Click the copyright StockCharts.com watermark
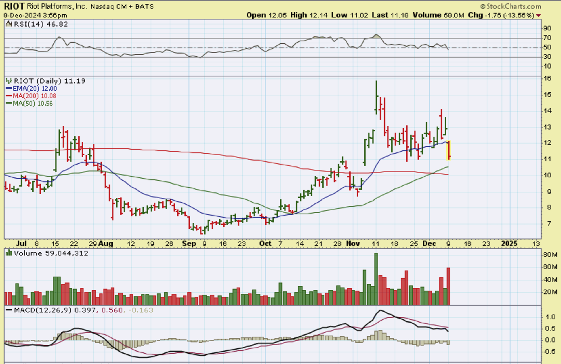The width and height of the screenshot is (561, 364). click(x=511, y=6)
